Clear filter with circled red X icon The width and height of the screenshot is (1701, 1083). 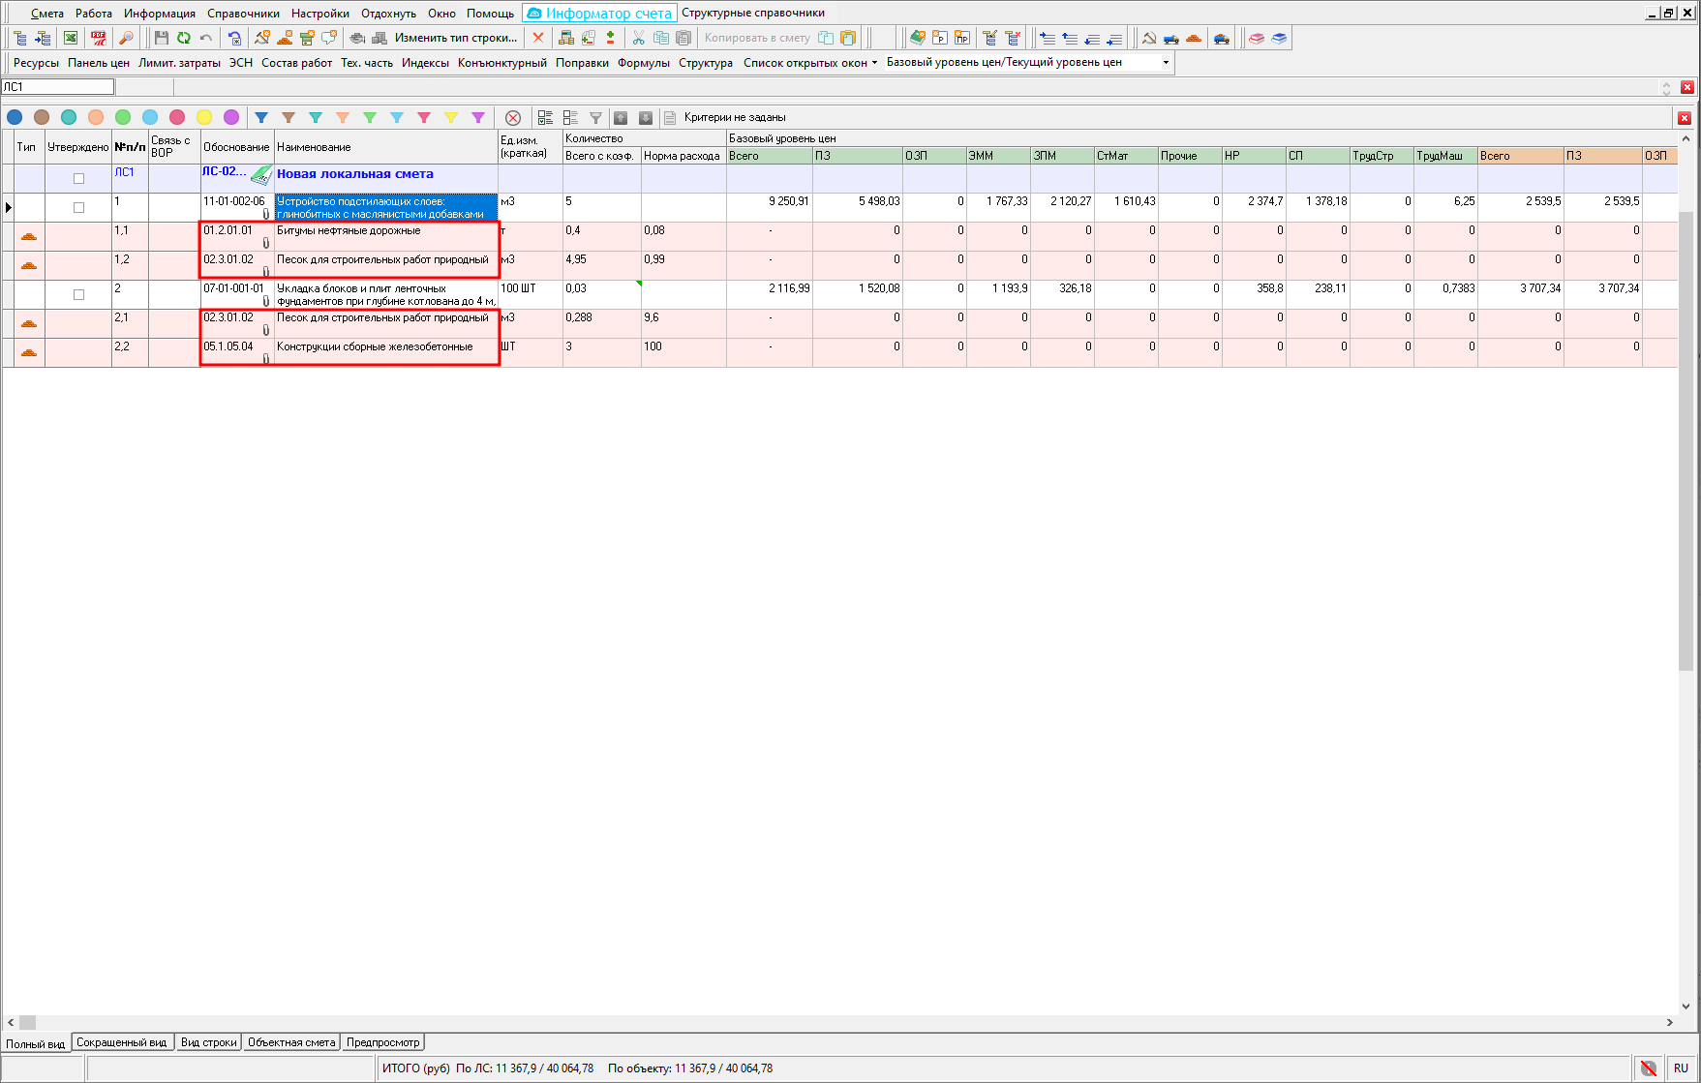tap(513, 117)
